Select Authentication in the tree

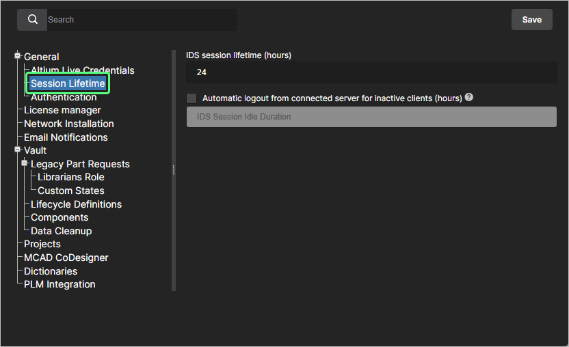point(64,98)
